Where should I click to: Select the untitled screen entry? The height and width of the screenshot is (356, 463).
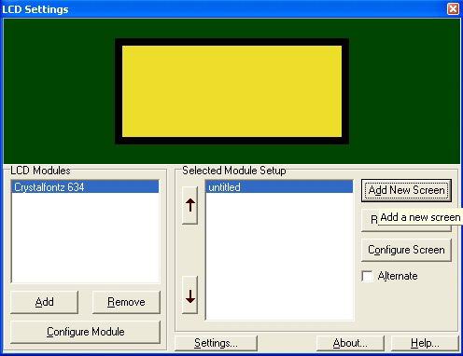click(279, 187)
